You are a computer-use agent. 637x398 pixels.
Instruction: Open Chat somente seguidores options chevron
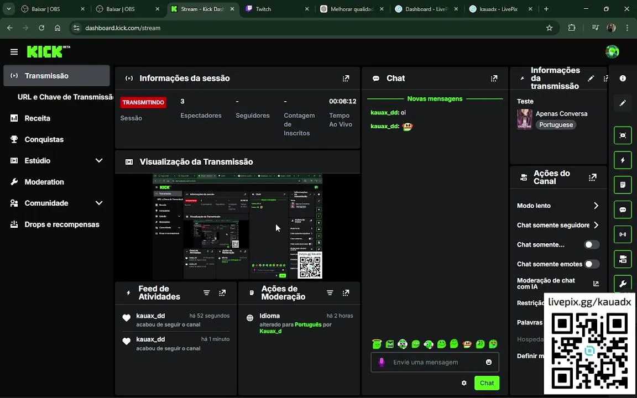(x=596, y=225)
